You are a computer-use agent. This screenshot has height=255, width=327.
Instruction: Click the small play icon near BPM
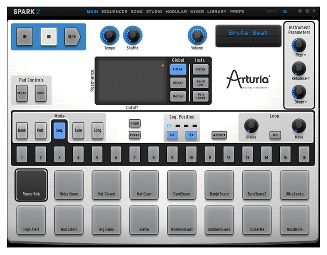[x=314, y=11]
